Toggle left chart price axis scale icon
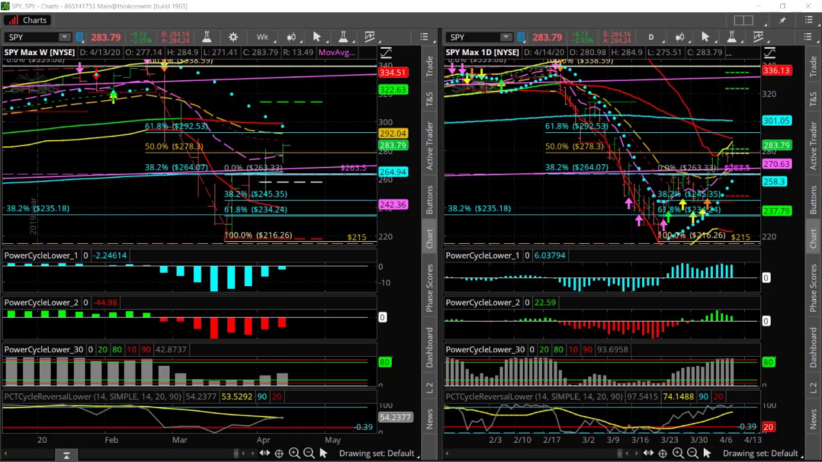822x462 pixels. (385, 53)
